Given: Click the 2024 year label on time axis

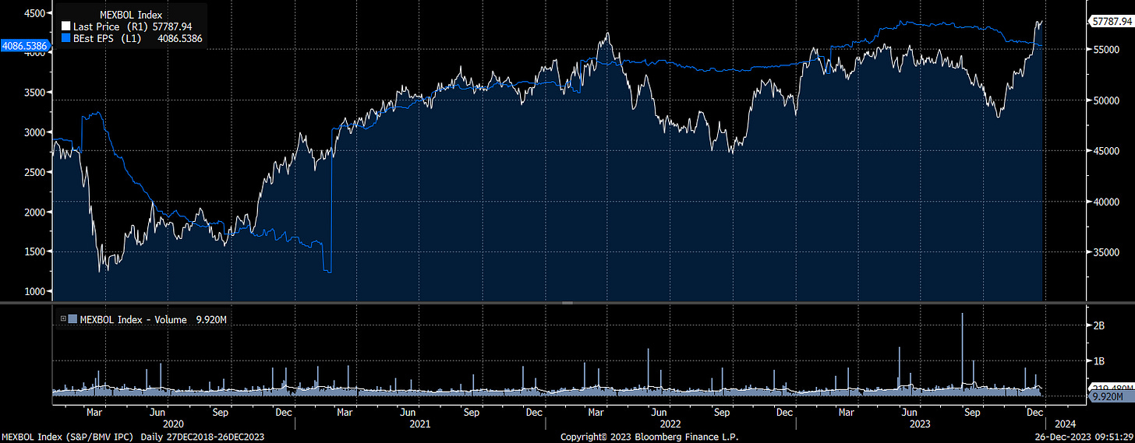Looking at the screenshot, I should click(1064, 424).
